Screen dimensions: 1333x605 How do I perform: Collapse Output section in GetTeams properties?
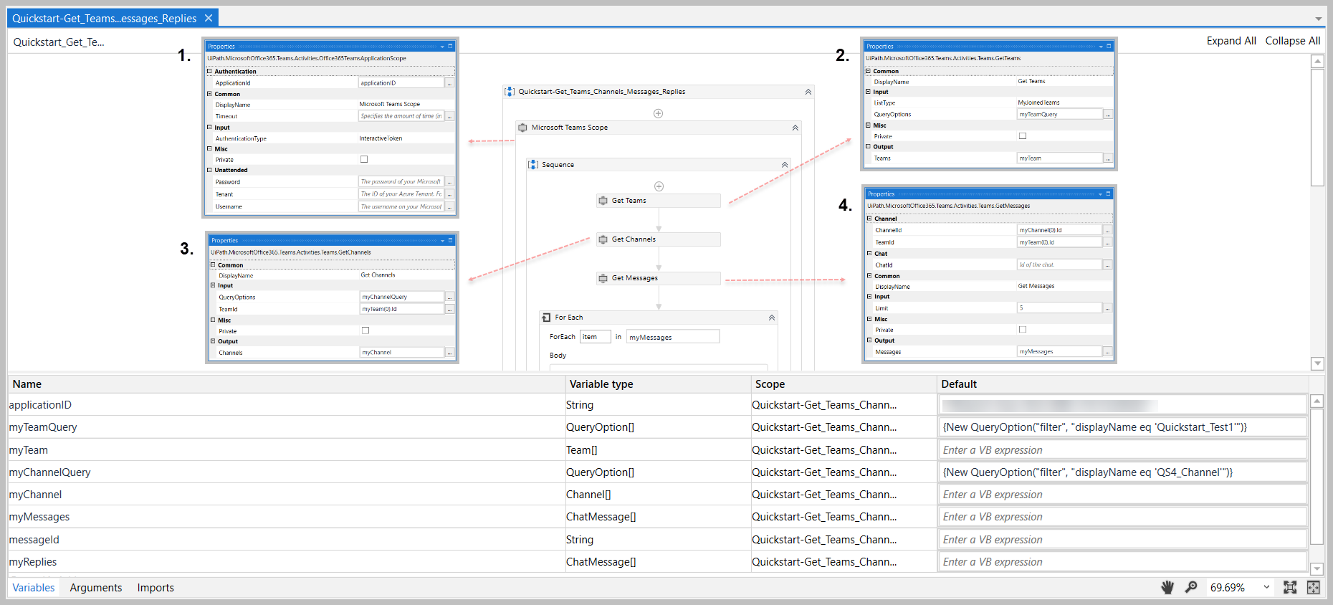[x=868, y=147]
